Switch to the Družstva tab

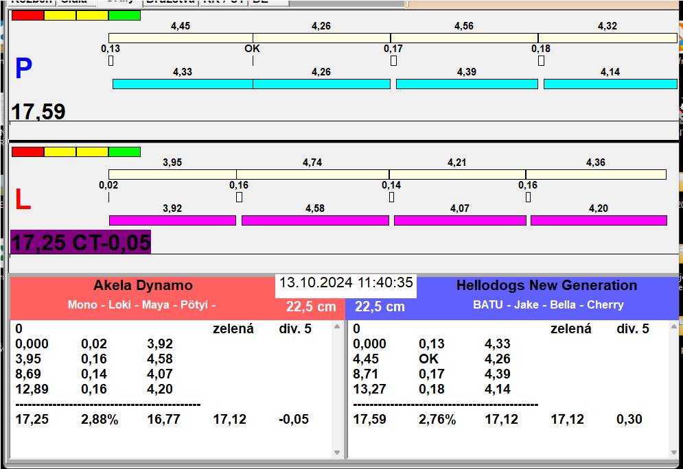(170, 2)
